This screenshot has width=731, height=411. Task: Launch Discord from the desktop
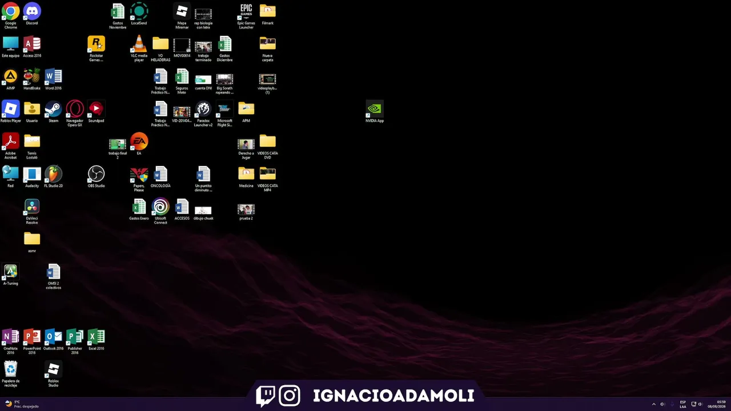pos(32,11)
